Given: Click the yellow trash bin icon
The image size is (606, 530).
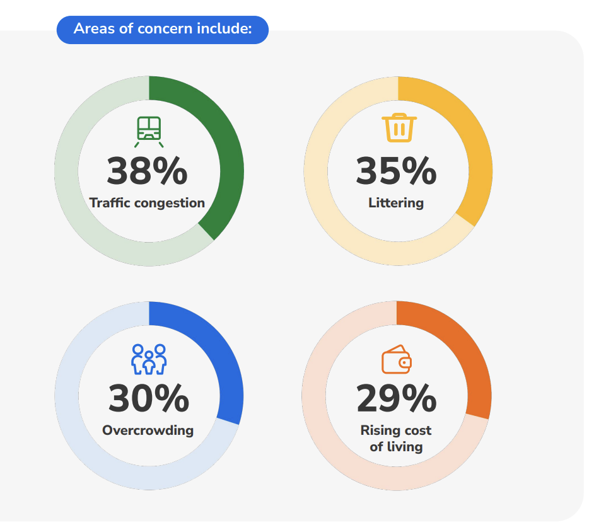Looking at the screenshot, I should (399, 127).
